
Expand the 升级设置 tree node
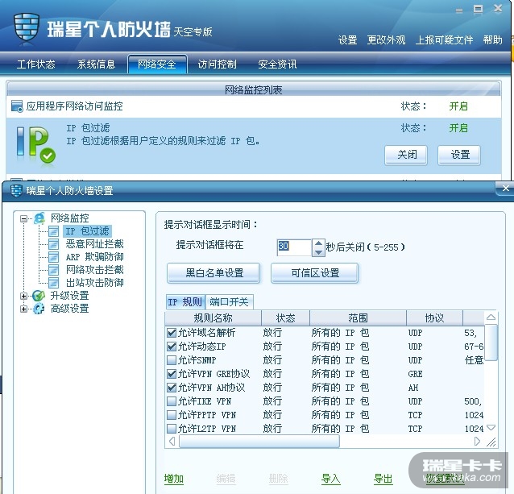coord(23,296)
